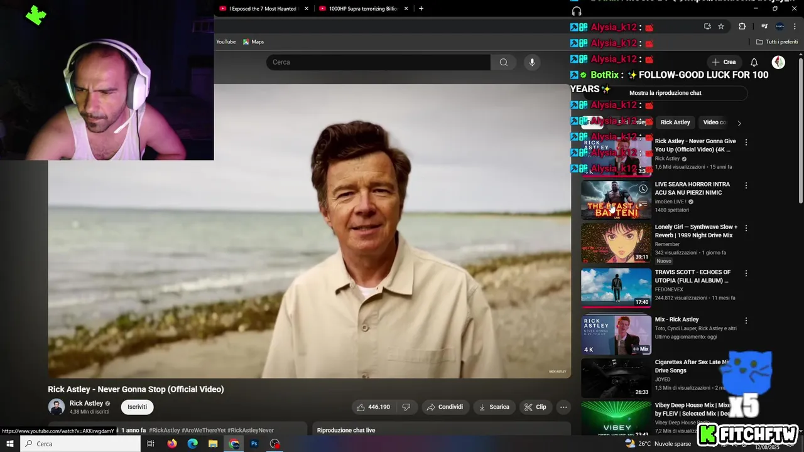This screenshot has height=452, width=804.
Task: Open weather widget '26°C Nuvole sparse'
Action: (x=658, y=444)
